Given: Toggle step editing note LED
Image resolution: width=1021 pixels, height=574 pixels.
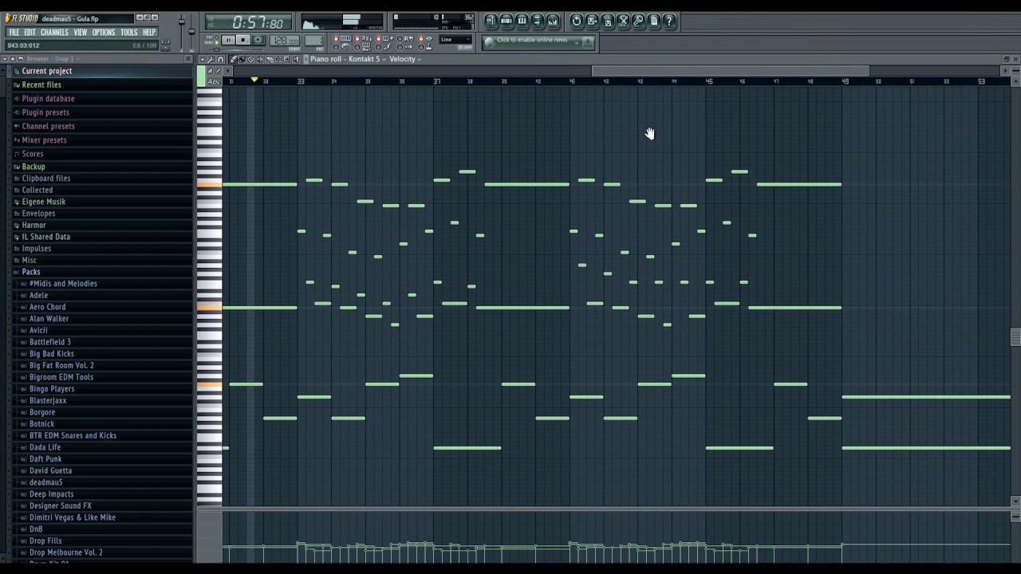Looking at the screenshot, I should point(378,47).
